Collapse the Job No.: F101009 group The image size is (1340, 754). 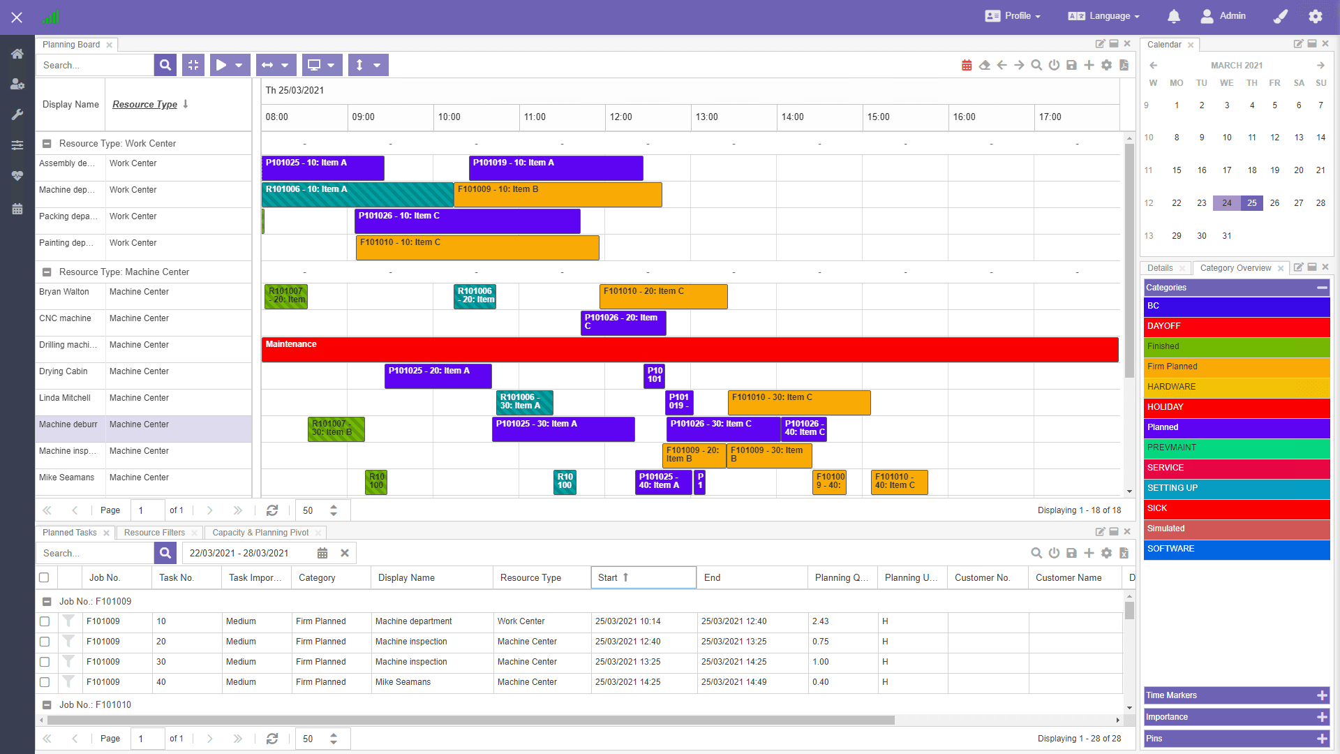pyautogui.click(x=47, y=601)
